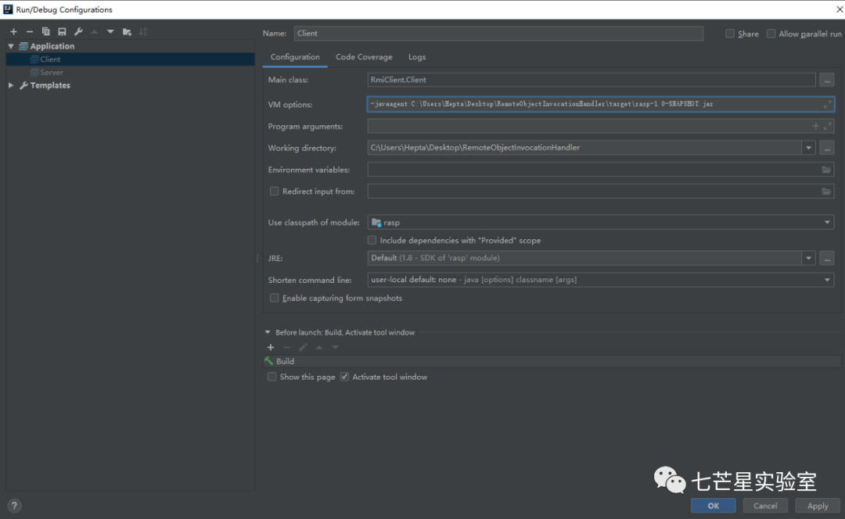
Task: Create new folder icon in toolbar
Action: pos(127,32)
